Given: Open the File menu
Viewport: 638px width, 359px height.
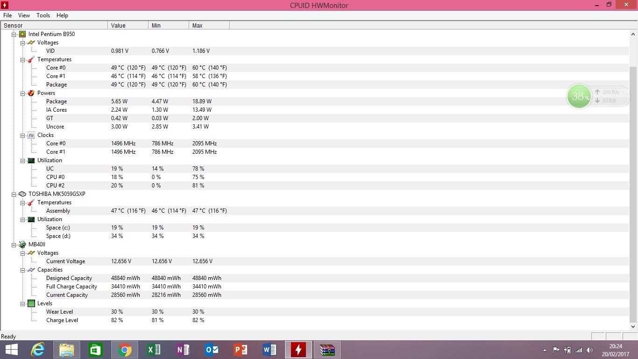Looking at the screenshot, I should click(7, 15).
